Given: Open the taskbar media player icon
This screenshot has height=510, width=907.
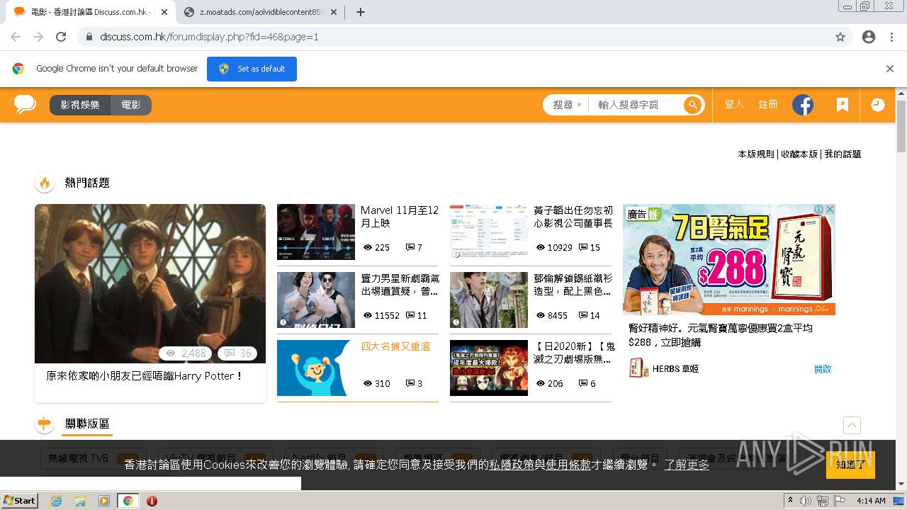Looking at the screenshot, I should pyautogui.click(x=103, y=501).
